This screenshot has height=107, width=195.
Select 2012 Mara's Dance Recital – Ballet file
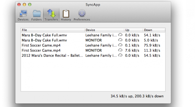(x=52, y=56)
